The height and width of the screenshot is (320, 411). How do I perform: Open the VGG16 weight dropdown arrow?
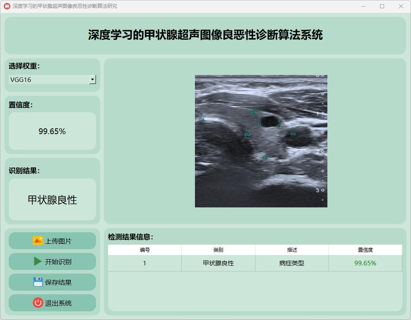pyautogui.click(x=93, y=79)
